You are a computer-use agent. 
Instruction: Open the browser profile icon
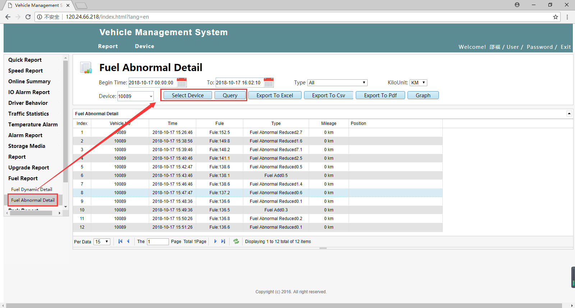[517, 5]
